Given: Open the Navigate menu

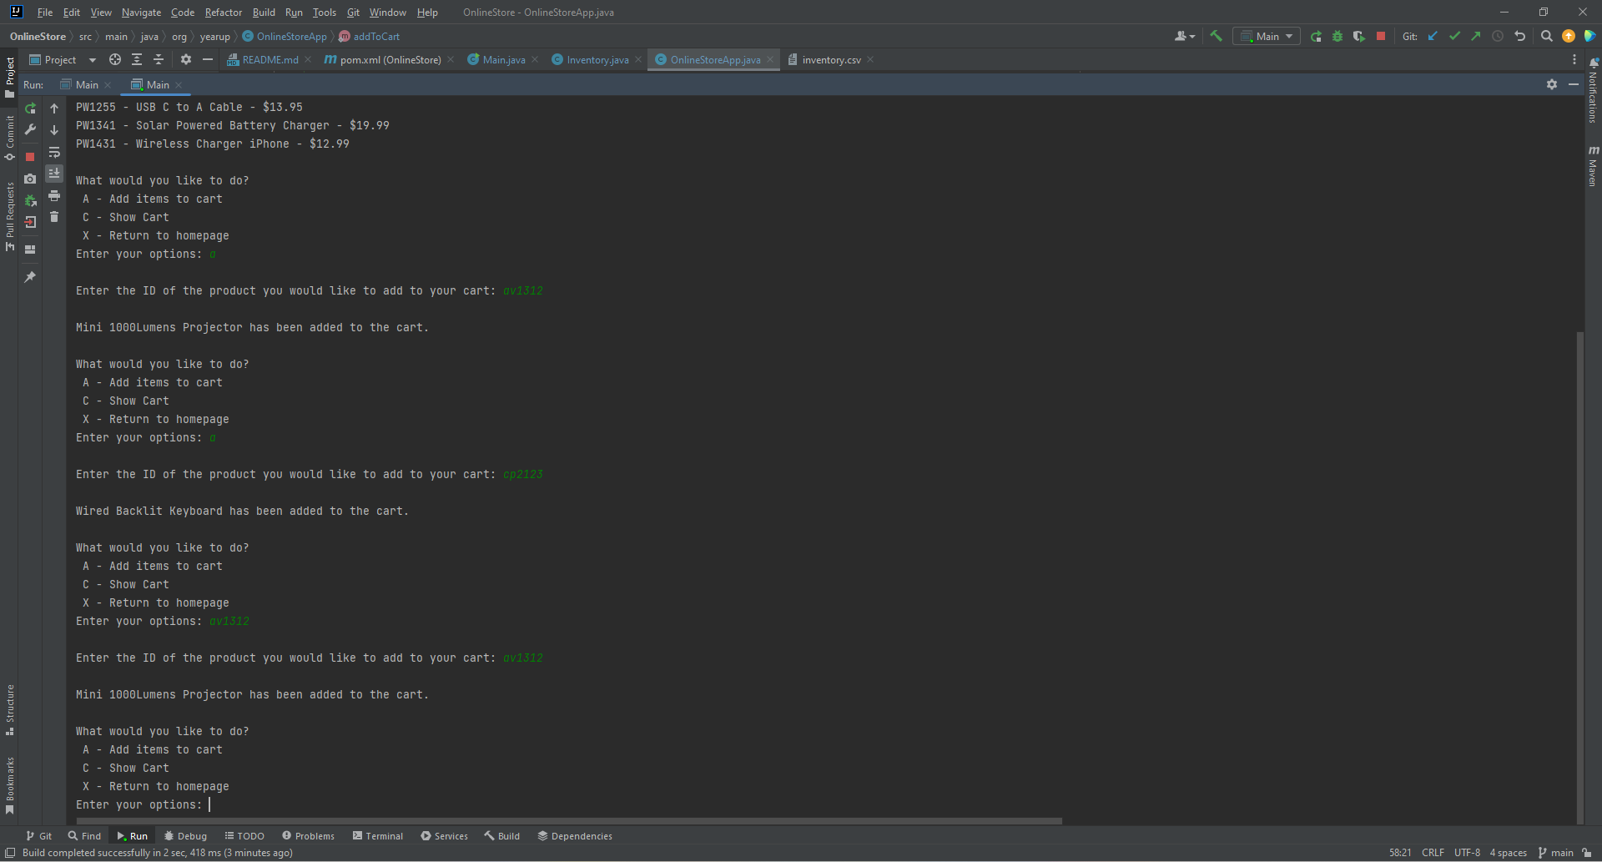Looking at the screenshot, I should pos(141,13).
